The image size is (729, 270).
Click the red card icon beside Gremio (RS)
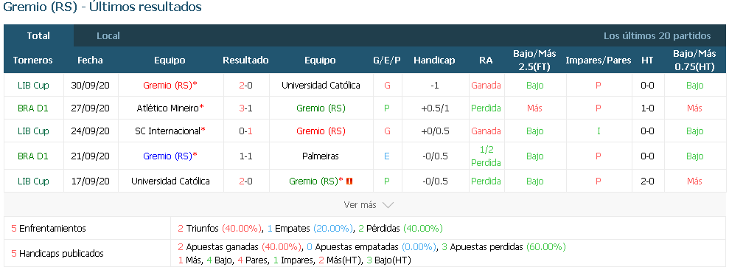click(x=349, y=181)
